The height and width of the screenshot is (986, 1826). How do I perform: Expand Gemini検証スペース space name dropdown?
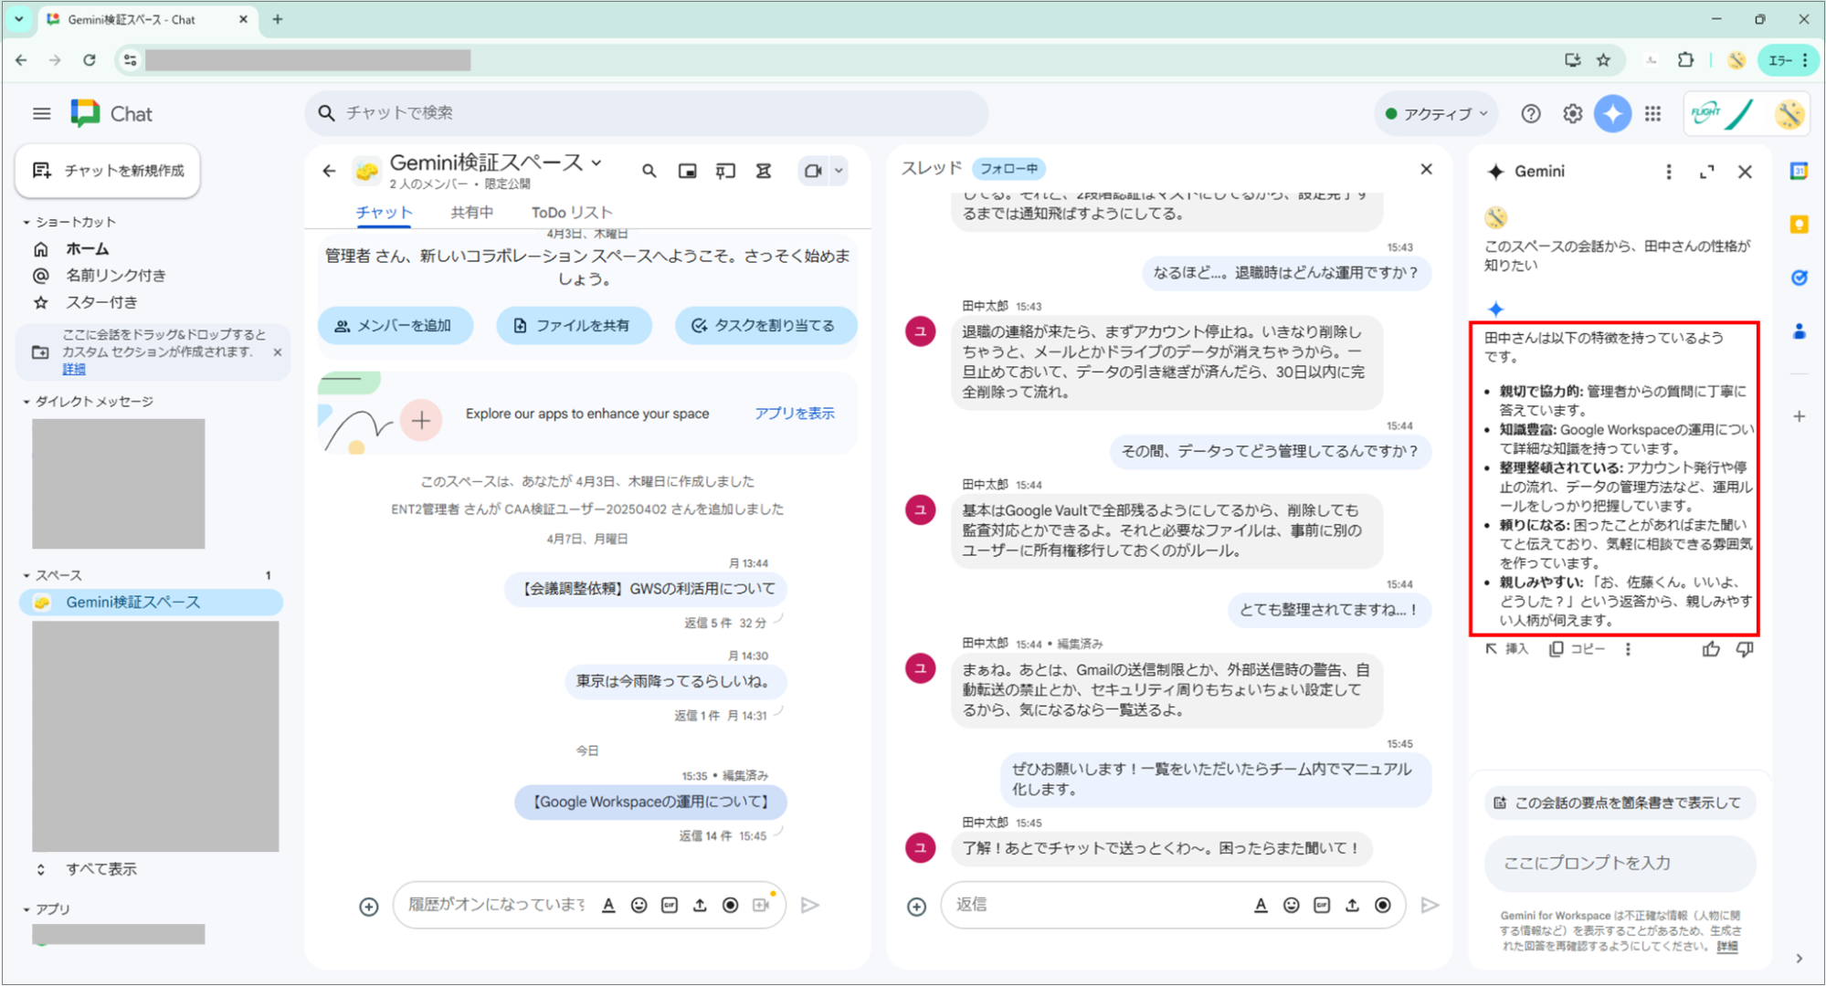tap(596, 163)
